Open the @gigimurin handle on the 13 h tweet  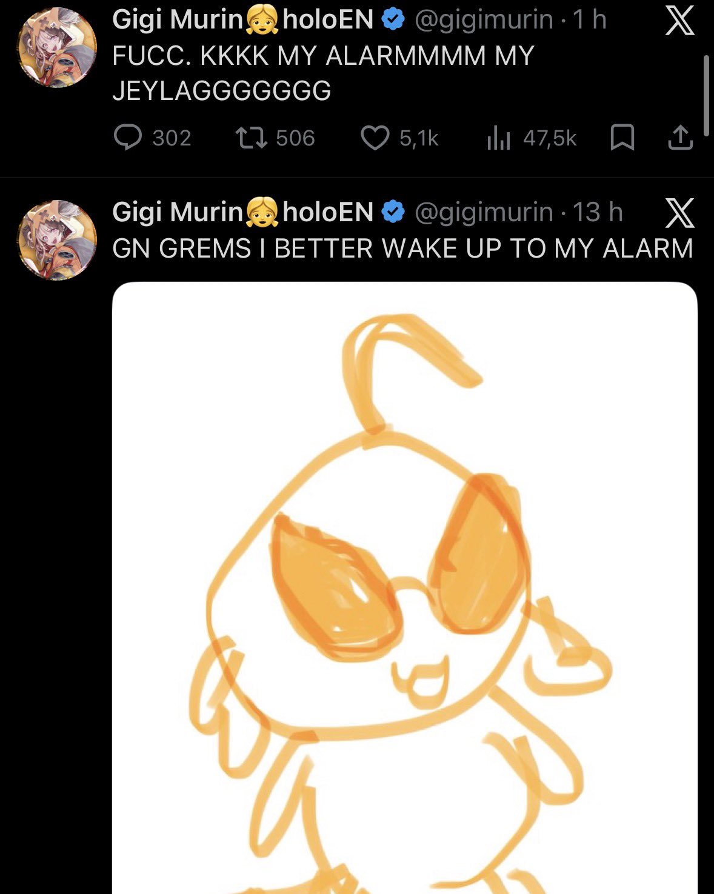[484, 212]
